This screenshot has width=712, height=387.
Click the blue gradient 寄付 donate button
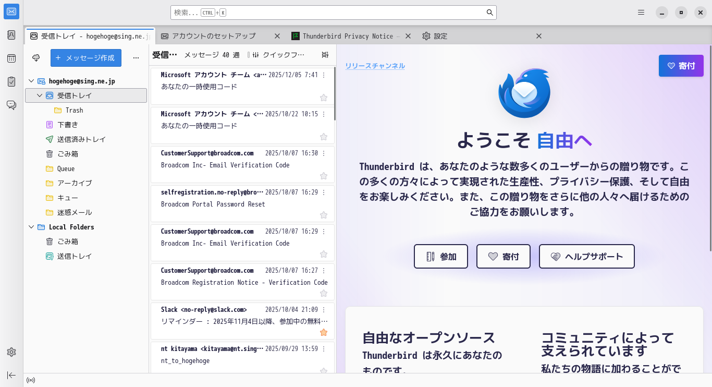[681, 66]
